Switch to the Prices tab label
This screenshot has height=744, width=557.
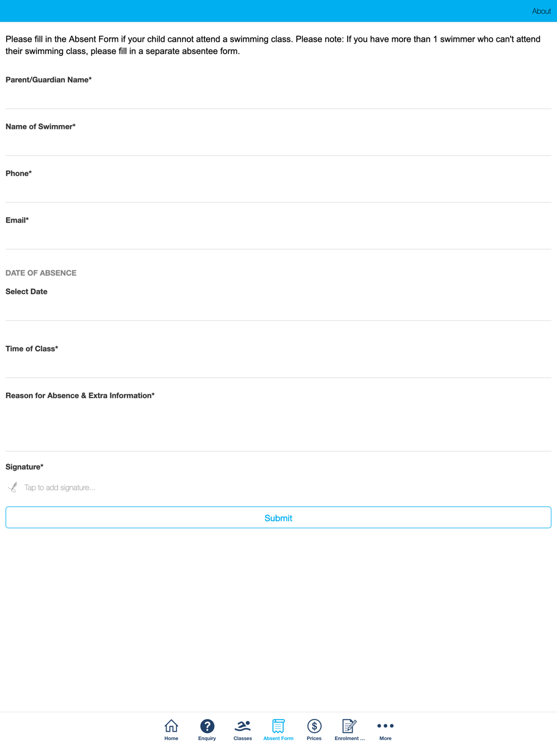pyautogui.click(x=314, y=738)
